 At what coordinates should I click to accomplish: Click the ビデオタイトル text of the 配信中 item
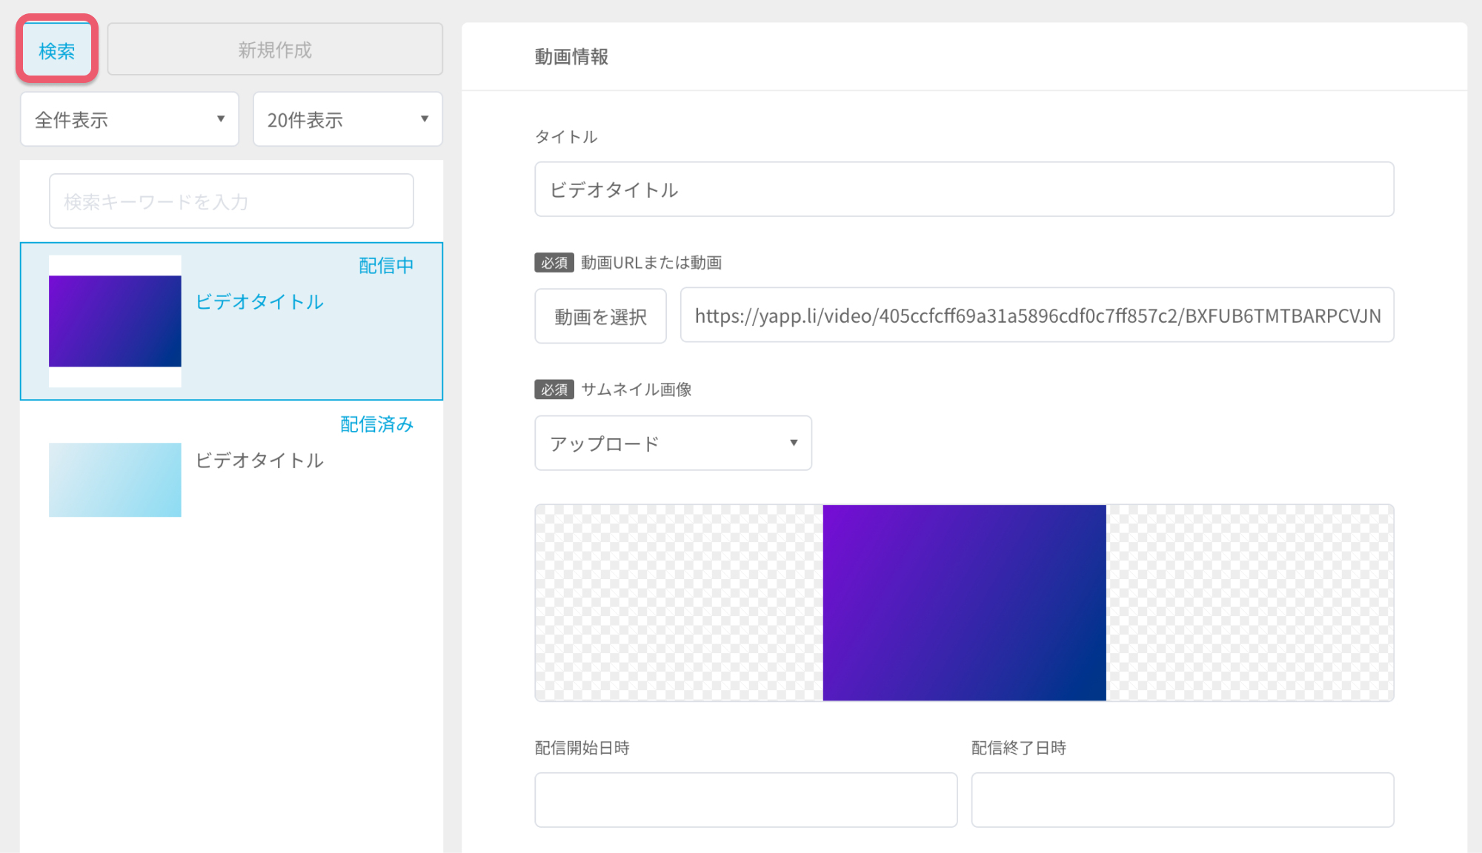(259, 301)
